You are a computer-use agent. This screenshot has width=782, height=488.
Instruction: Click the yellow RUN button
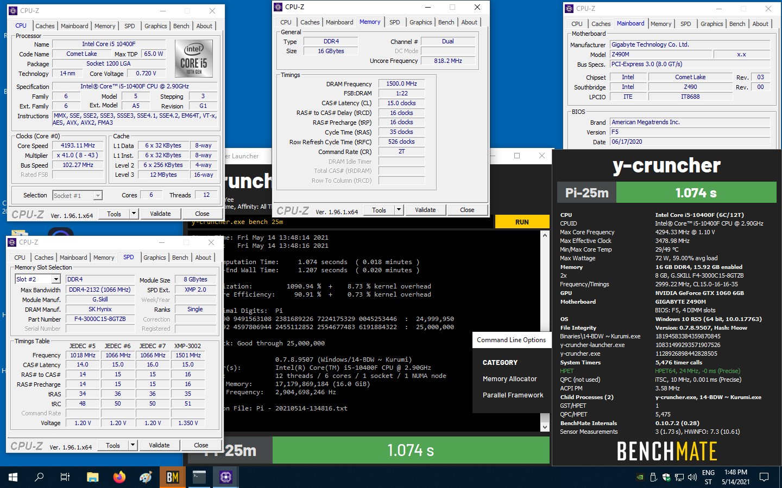coord(522,222)
